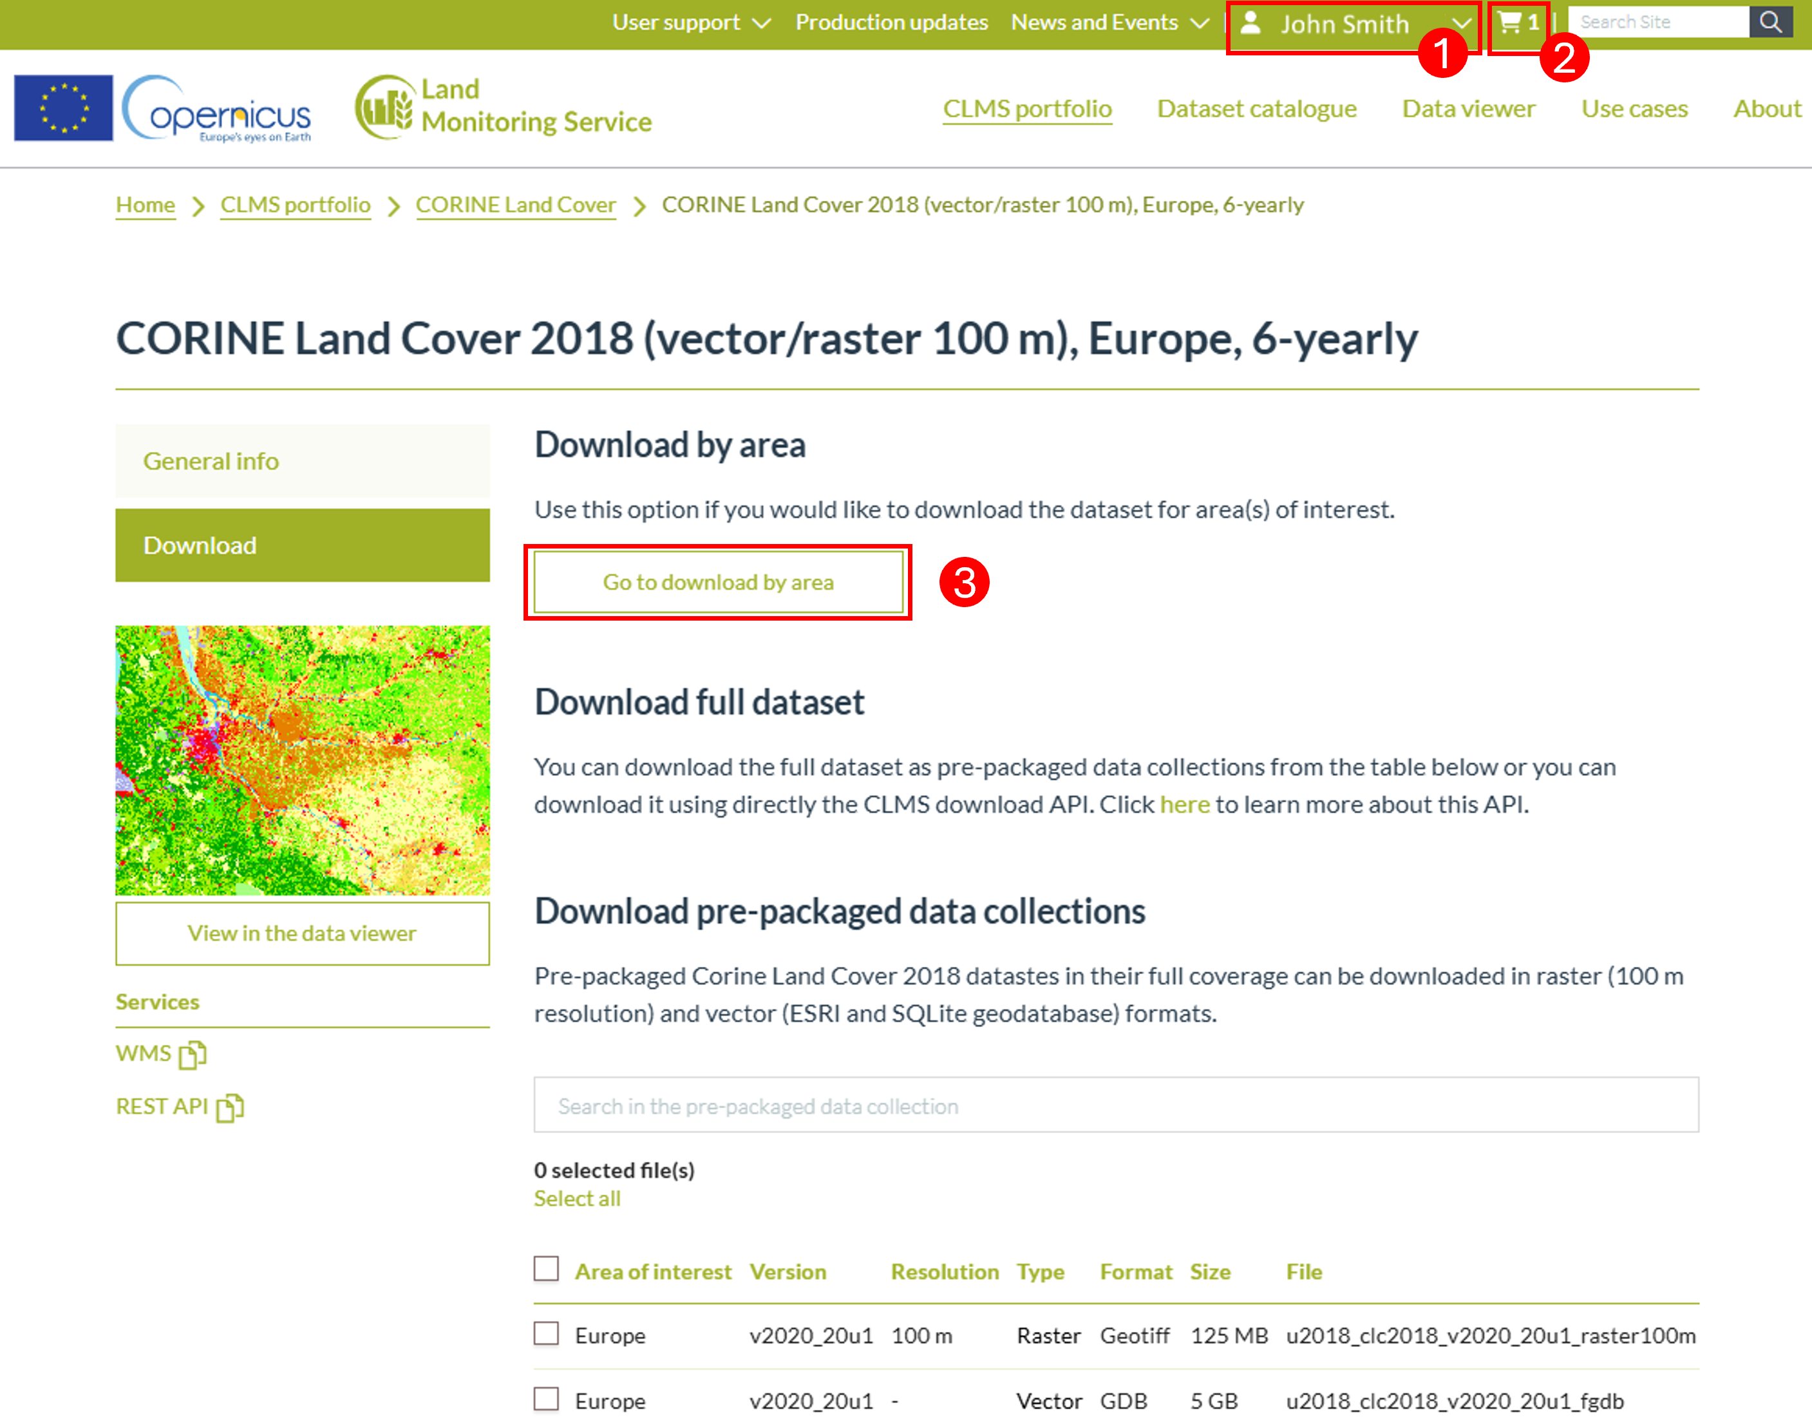Open the REST API copy icon
Viewport: 1812px width, 1426px height.
[230, 1108]
